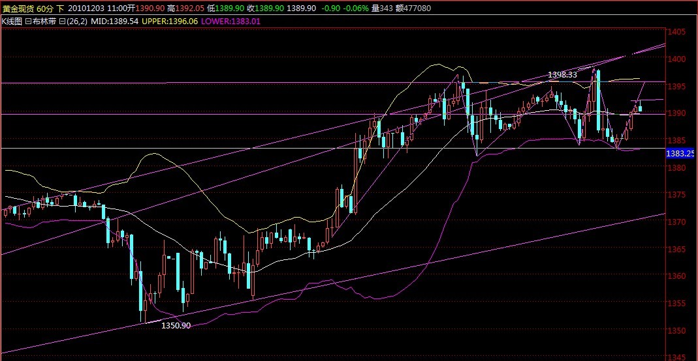Click the 1400 price axis label
The width and height of the screenshot is (698, 361).
676,59
